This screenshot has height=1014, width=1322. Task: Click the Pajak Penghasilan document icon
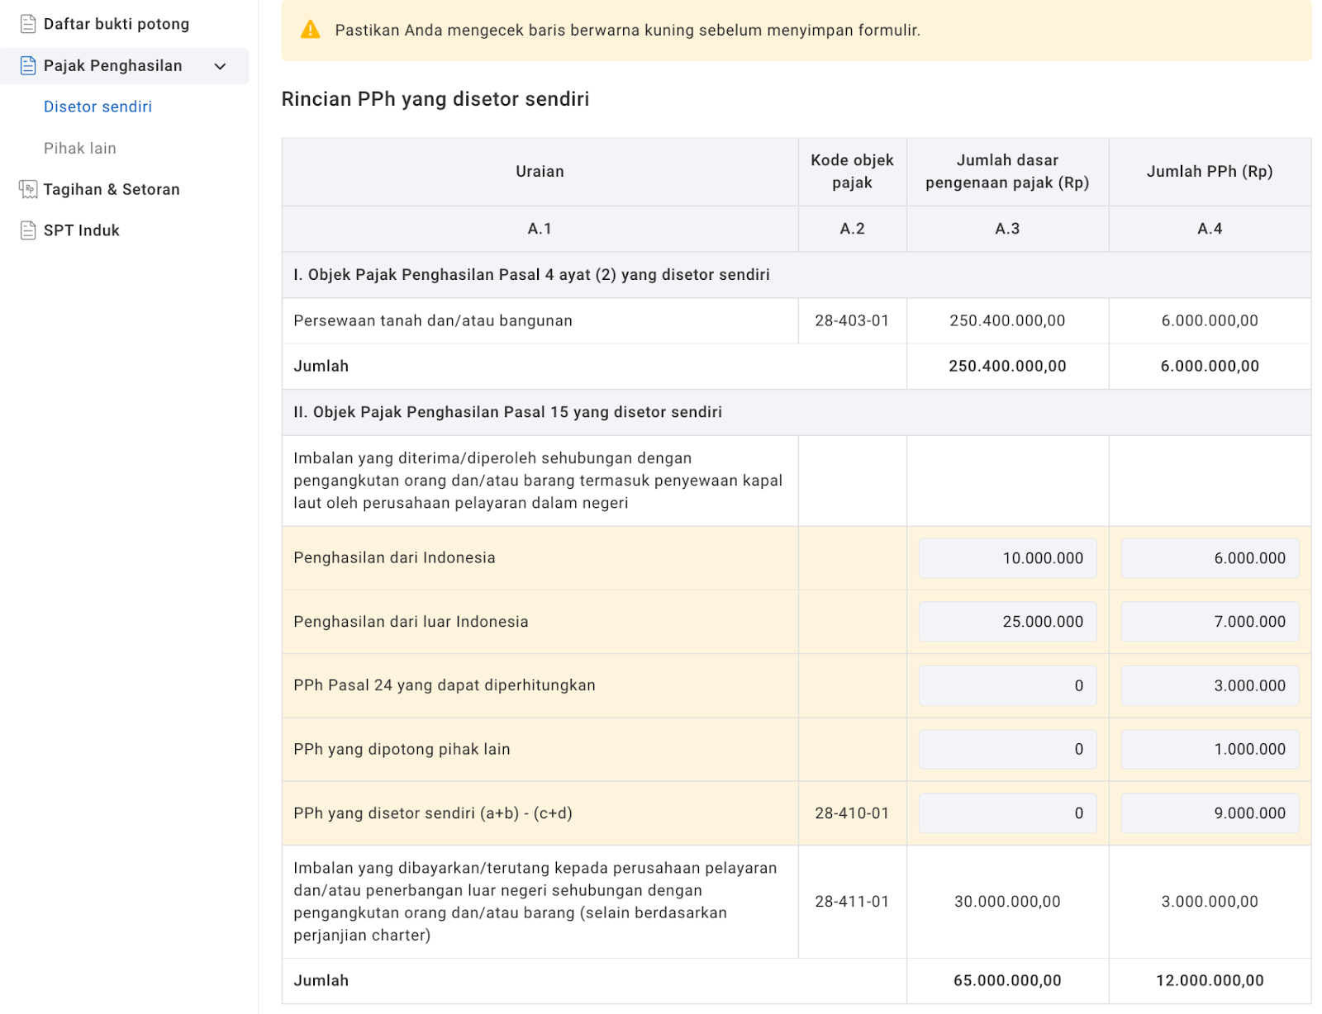[x=28, y=66]
